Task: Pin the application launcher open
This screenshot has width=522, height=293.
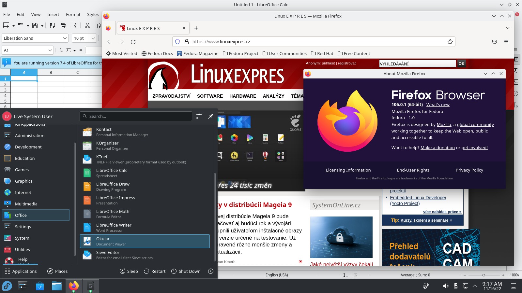Action: point(211,116)
